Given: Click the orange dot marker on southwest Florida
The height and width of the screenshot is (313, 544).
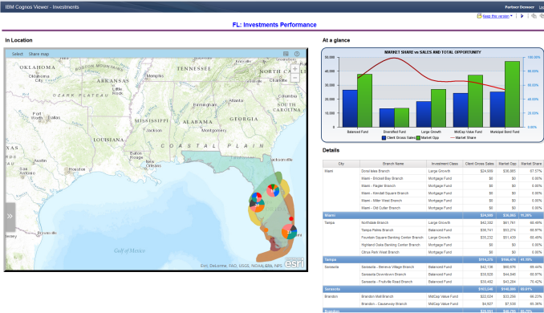Looking at the screenshot, I should (266, 230).
